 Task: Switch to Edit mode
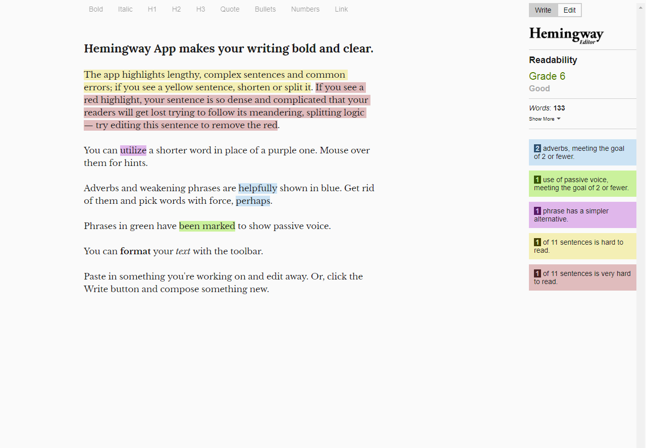point(569,10)
